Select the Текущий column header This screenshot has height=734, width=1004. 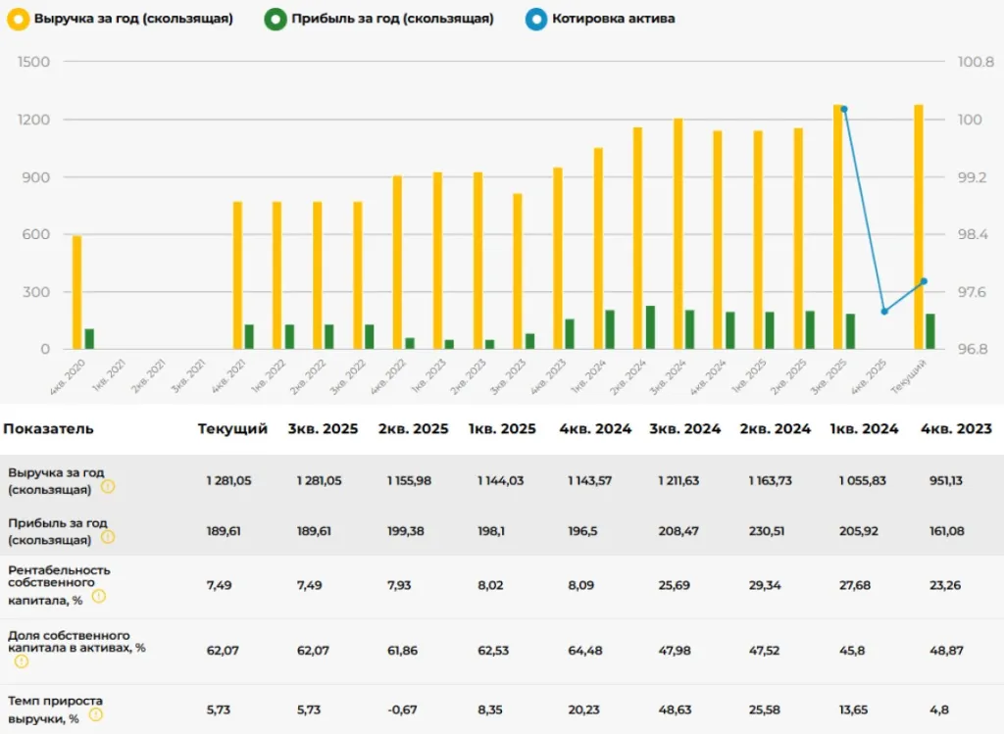tap(232, 429)
